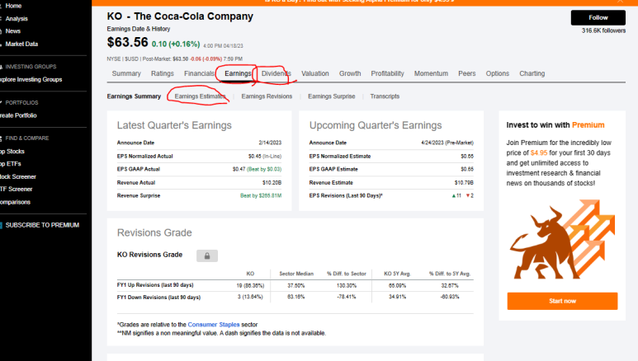
Task: Switch to the Dividends tab
Action: [x=276, y=73]
